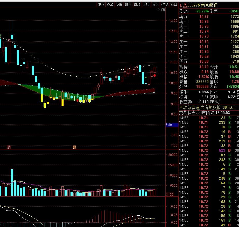
Task: Click the red up-arrow signal near 9.20
Action: 78,100
